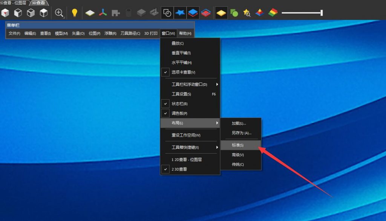The image size is (386, 221).
Task: Toggle the window-with-clock toolbar button
Action: tap(167, 13)
